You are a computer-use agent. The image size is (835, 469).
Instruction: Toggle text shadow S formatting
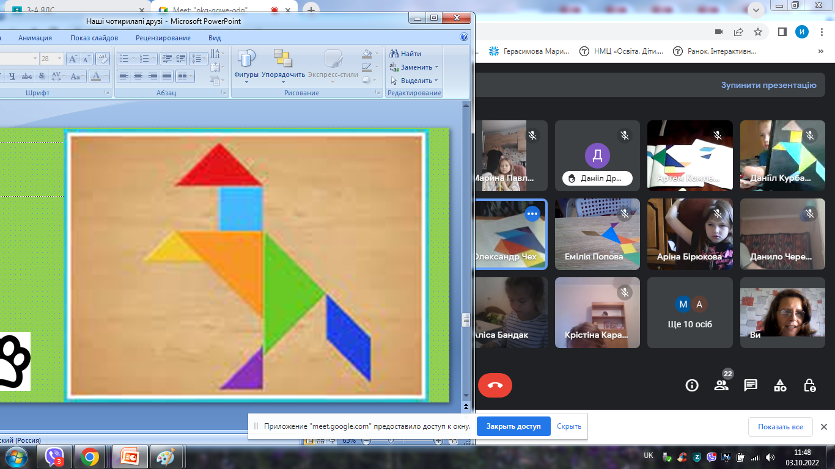click(42, 76)
